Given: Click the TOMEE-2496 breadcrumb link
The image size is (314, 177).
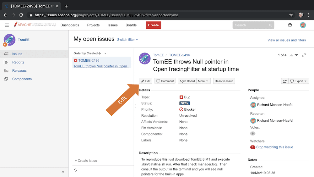Looking at the screenshot, I should [179, 55].
